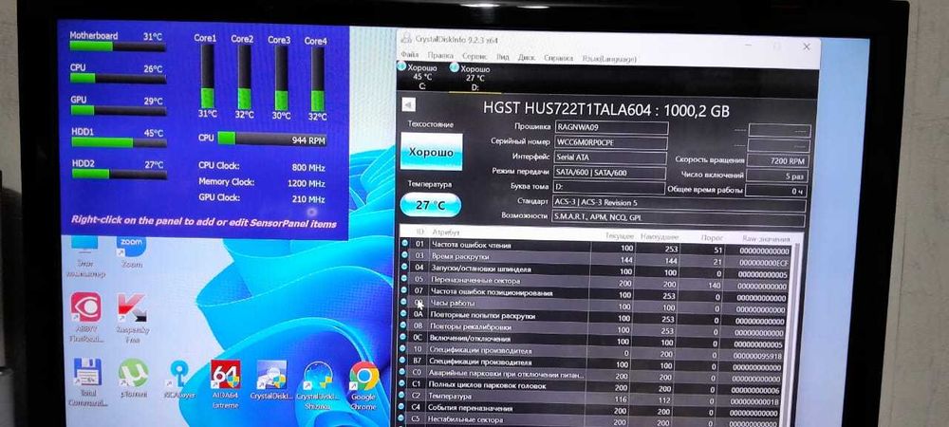
Task: Click the Хорошо health status button
Action: tap(431, 152)
